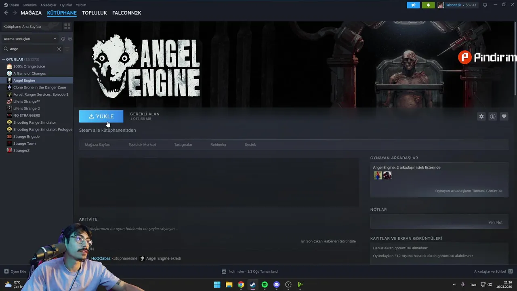Open the taskbar clock and date

[x=504, y=285]
